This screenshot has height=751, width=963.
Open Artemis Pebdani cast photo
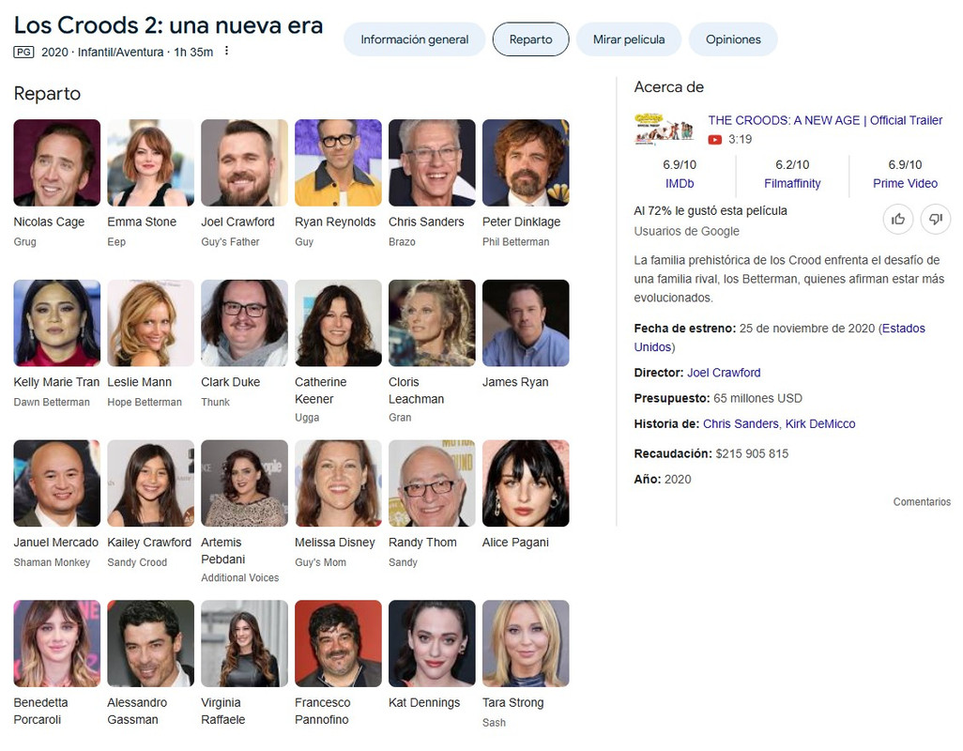pyautogui.click(x=244, y=483)
